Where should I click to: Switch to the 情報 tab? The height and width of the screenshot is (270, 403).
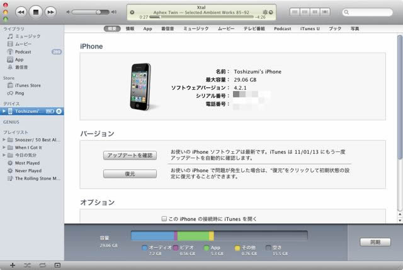click(x=130, y=29)
